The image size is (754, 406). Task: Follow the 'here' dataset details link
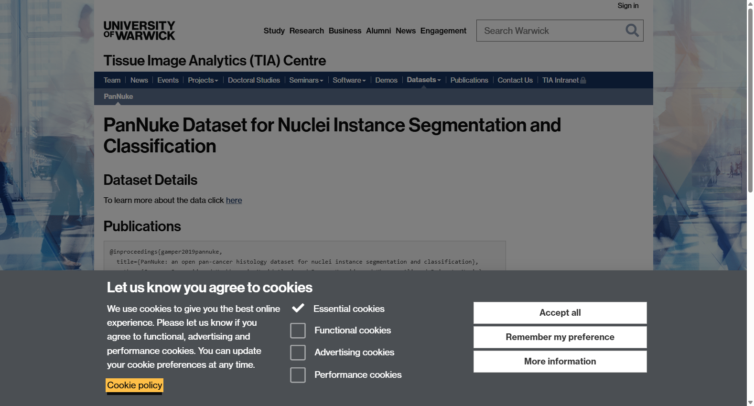[234, 200]
